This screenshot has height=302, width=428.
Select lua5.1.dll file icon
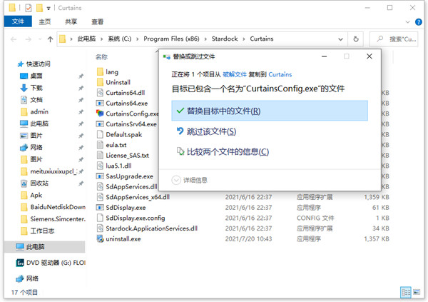(x=100, y=166)
